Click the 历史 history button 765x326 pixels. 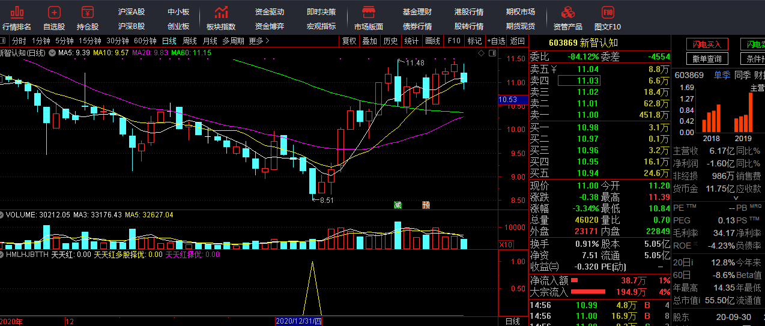[391, 41]
